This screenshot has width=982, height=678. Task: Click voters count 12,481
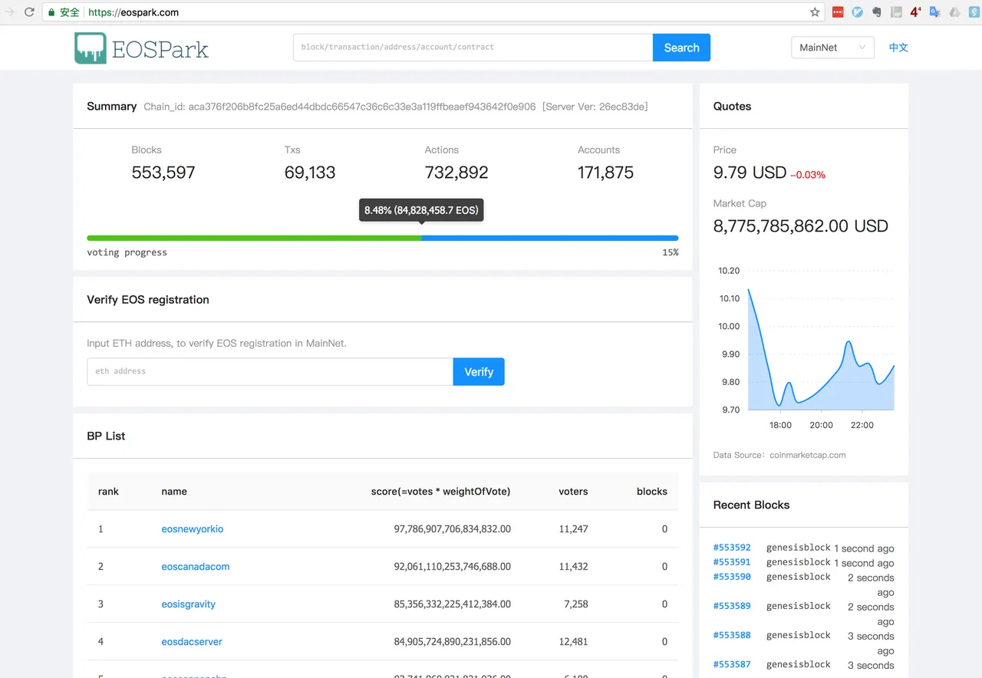click(x=573, y=642)
